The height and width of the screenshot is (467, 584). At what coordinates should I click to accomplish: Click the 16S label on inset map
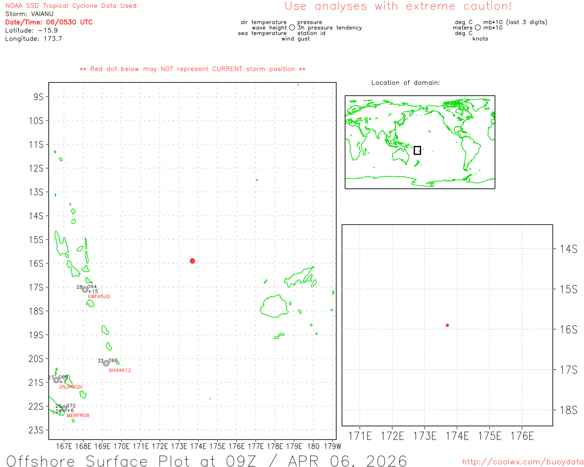568,329
